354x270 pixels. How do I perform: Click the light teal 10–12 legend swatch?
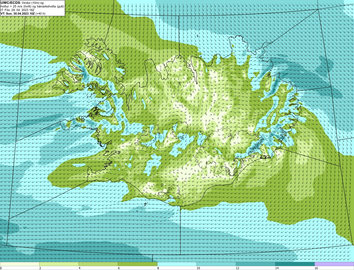coord(216,264)
